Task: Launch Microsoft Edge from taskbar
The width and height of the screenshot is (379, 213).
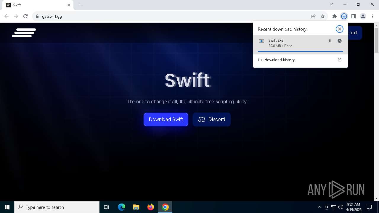Action: tap(122, 207)
